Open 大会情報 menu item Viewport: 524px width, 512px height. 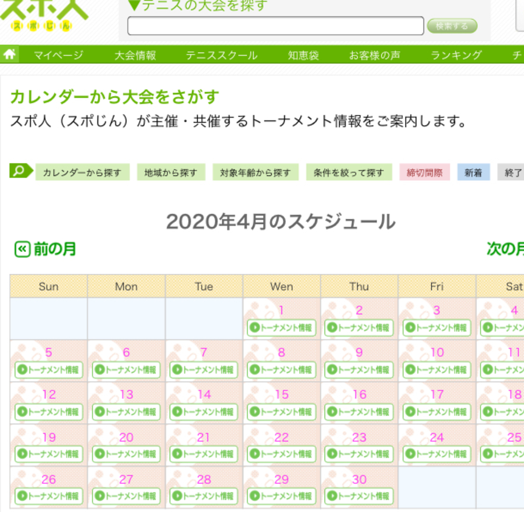[135, 55]
